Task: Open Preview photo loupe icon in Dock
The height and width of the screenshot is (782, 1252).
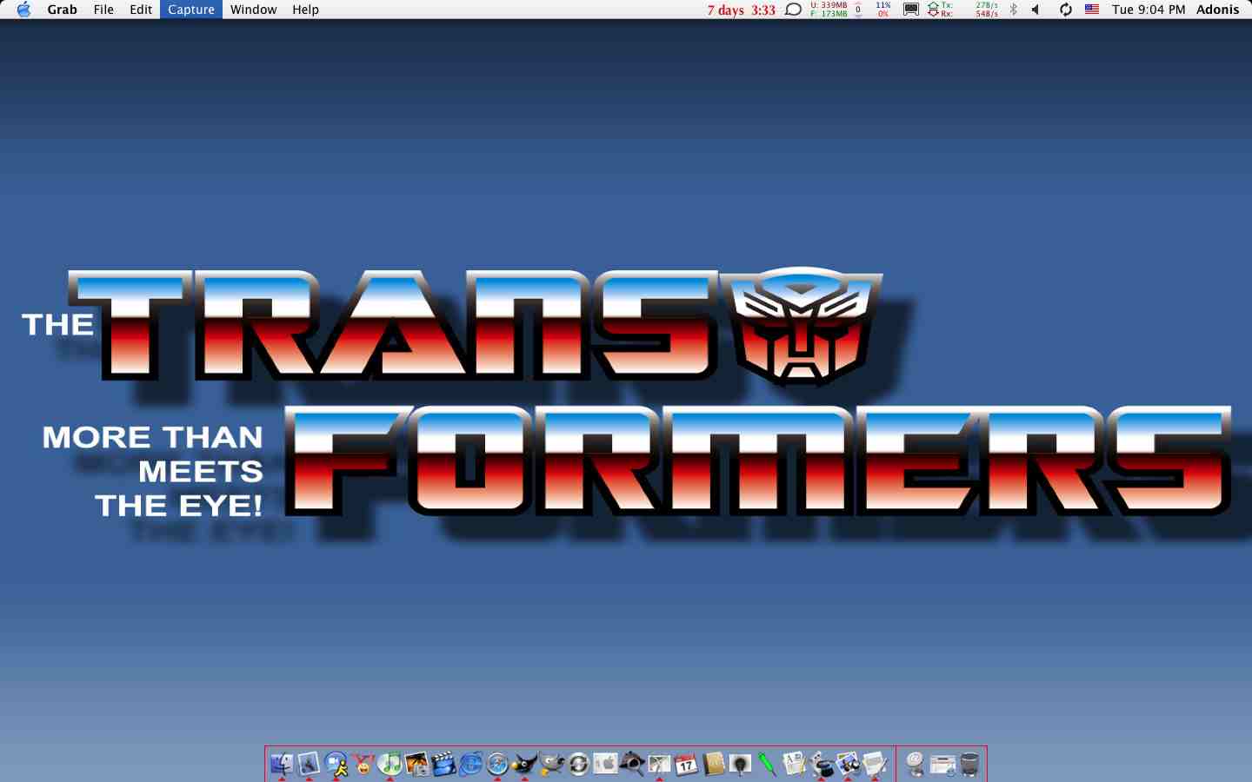Action: (848, 764)
